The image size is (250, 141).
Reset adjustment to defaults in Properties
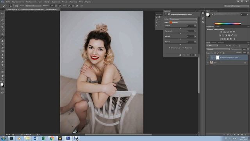click(188, 55)
